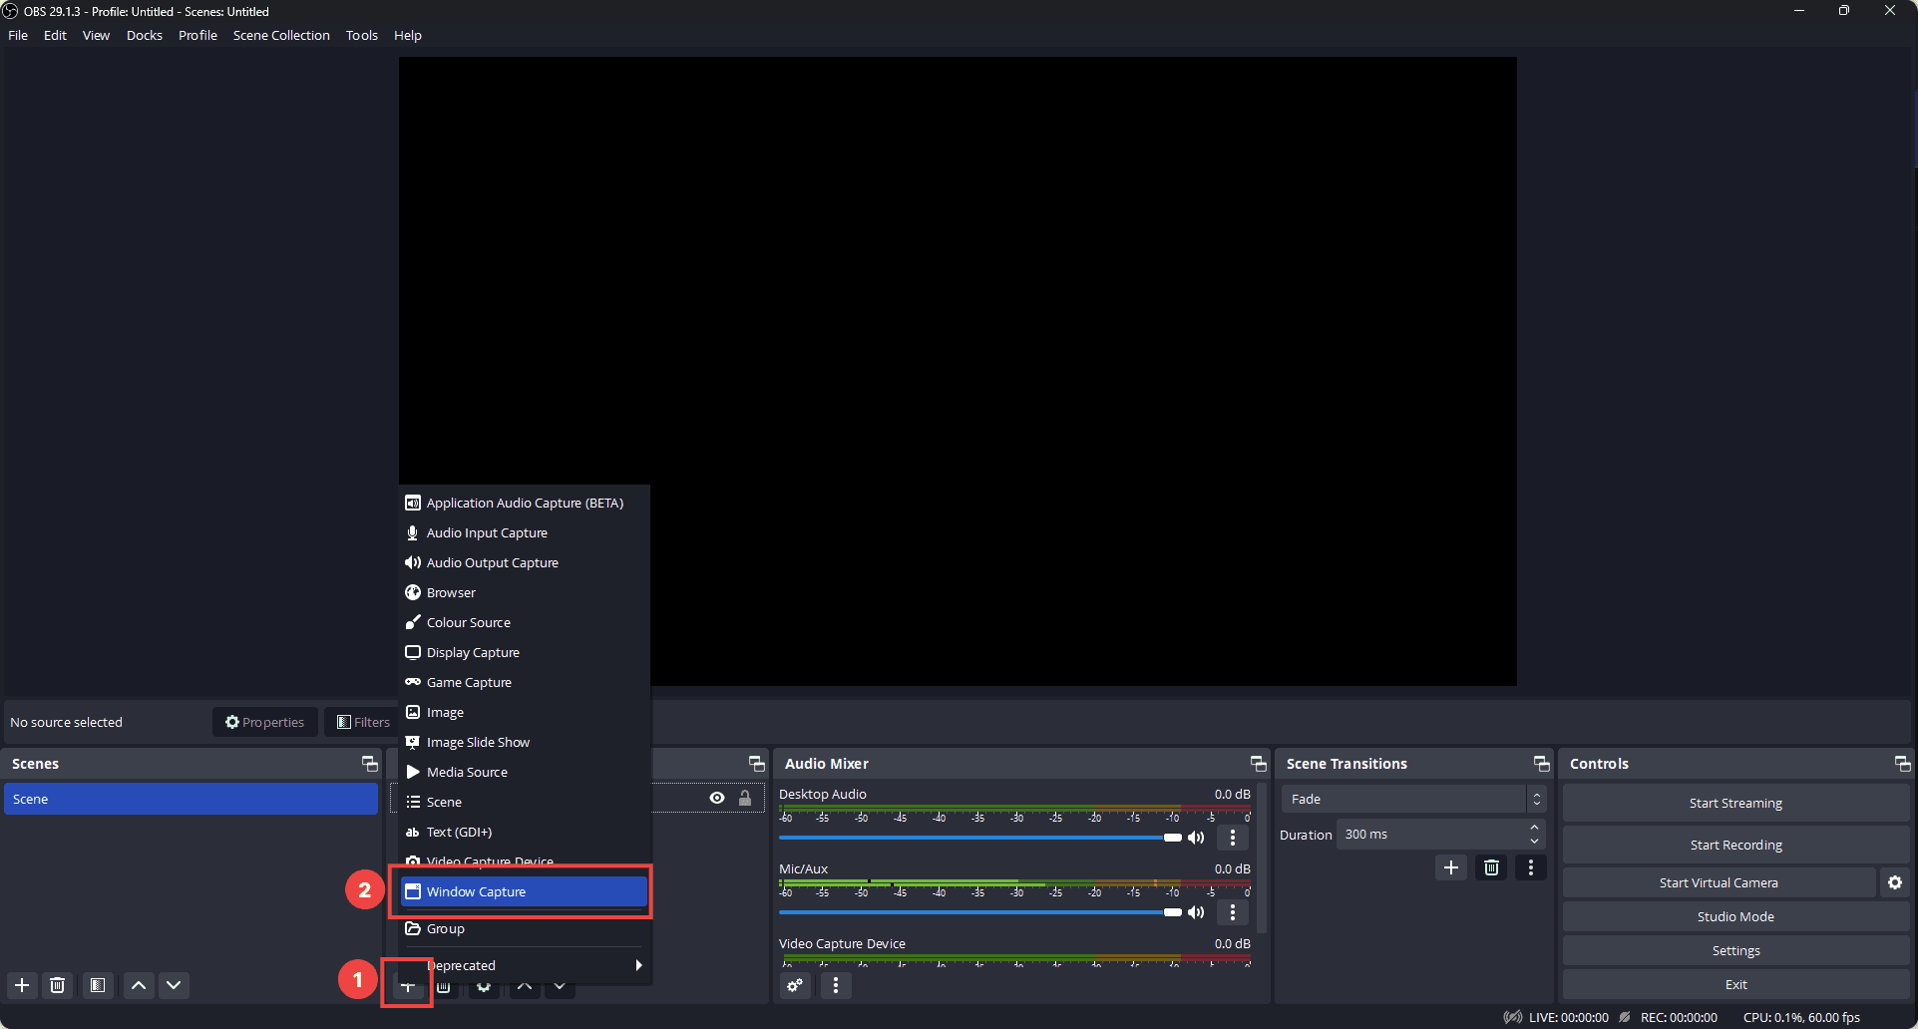Enable Studio Mode
Viewport: 1918px width, 1029px height.
tap(1735, 916)
